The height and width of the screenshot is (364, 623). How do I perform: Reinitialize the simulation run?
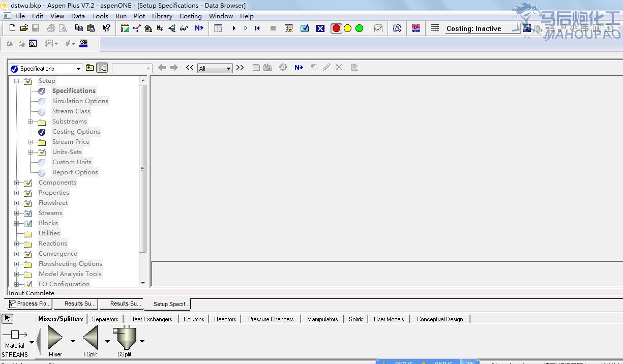click(257, 28)
